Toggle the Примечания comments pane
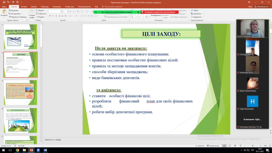This screenshot has width=272, height=153. pyautogui.click(x=213, y=146)
